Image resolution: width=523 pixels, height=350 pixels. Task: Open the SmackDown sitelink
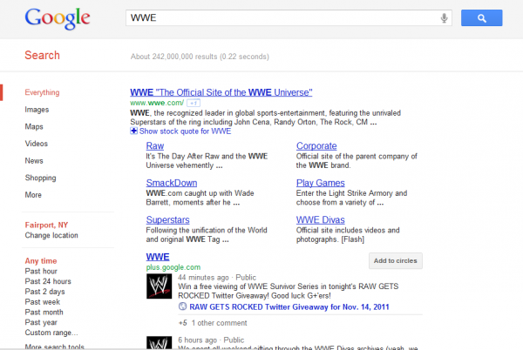tap(171, 183)
